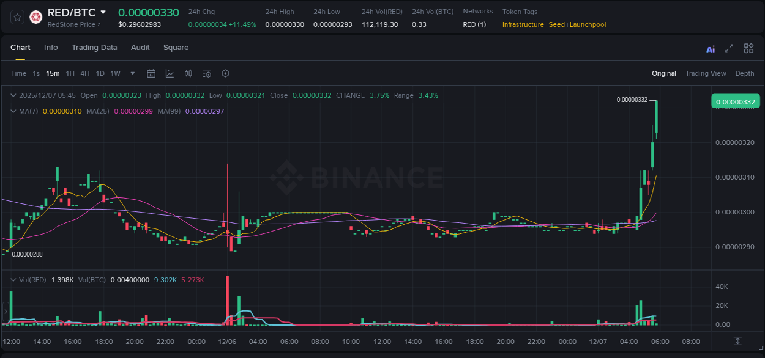This screenshot has height=358, width=765.
Task: Add RED/BTC to favorites with star icon
Action: coord(17,18)
